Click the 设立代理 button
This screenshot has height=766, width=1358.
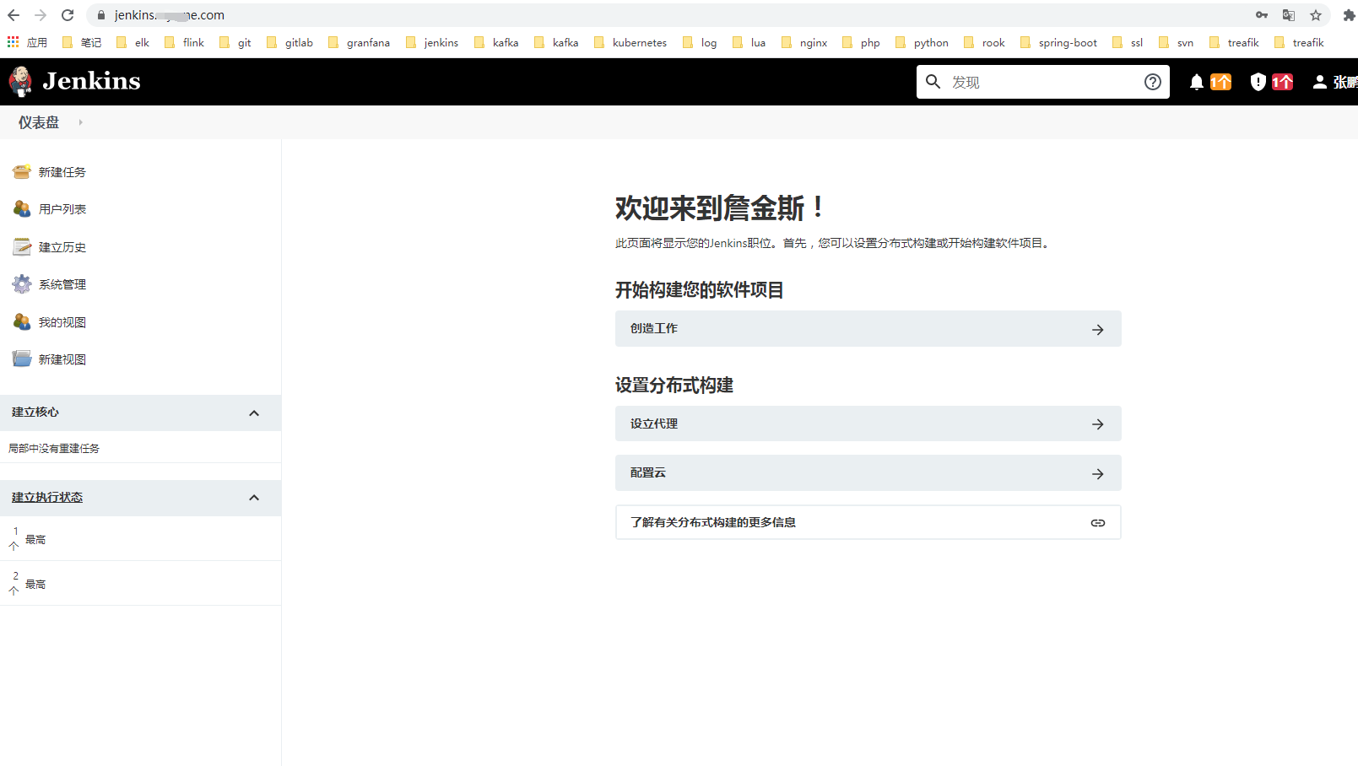(868, 424)
